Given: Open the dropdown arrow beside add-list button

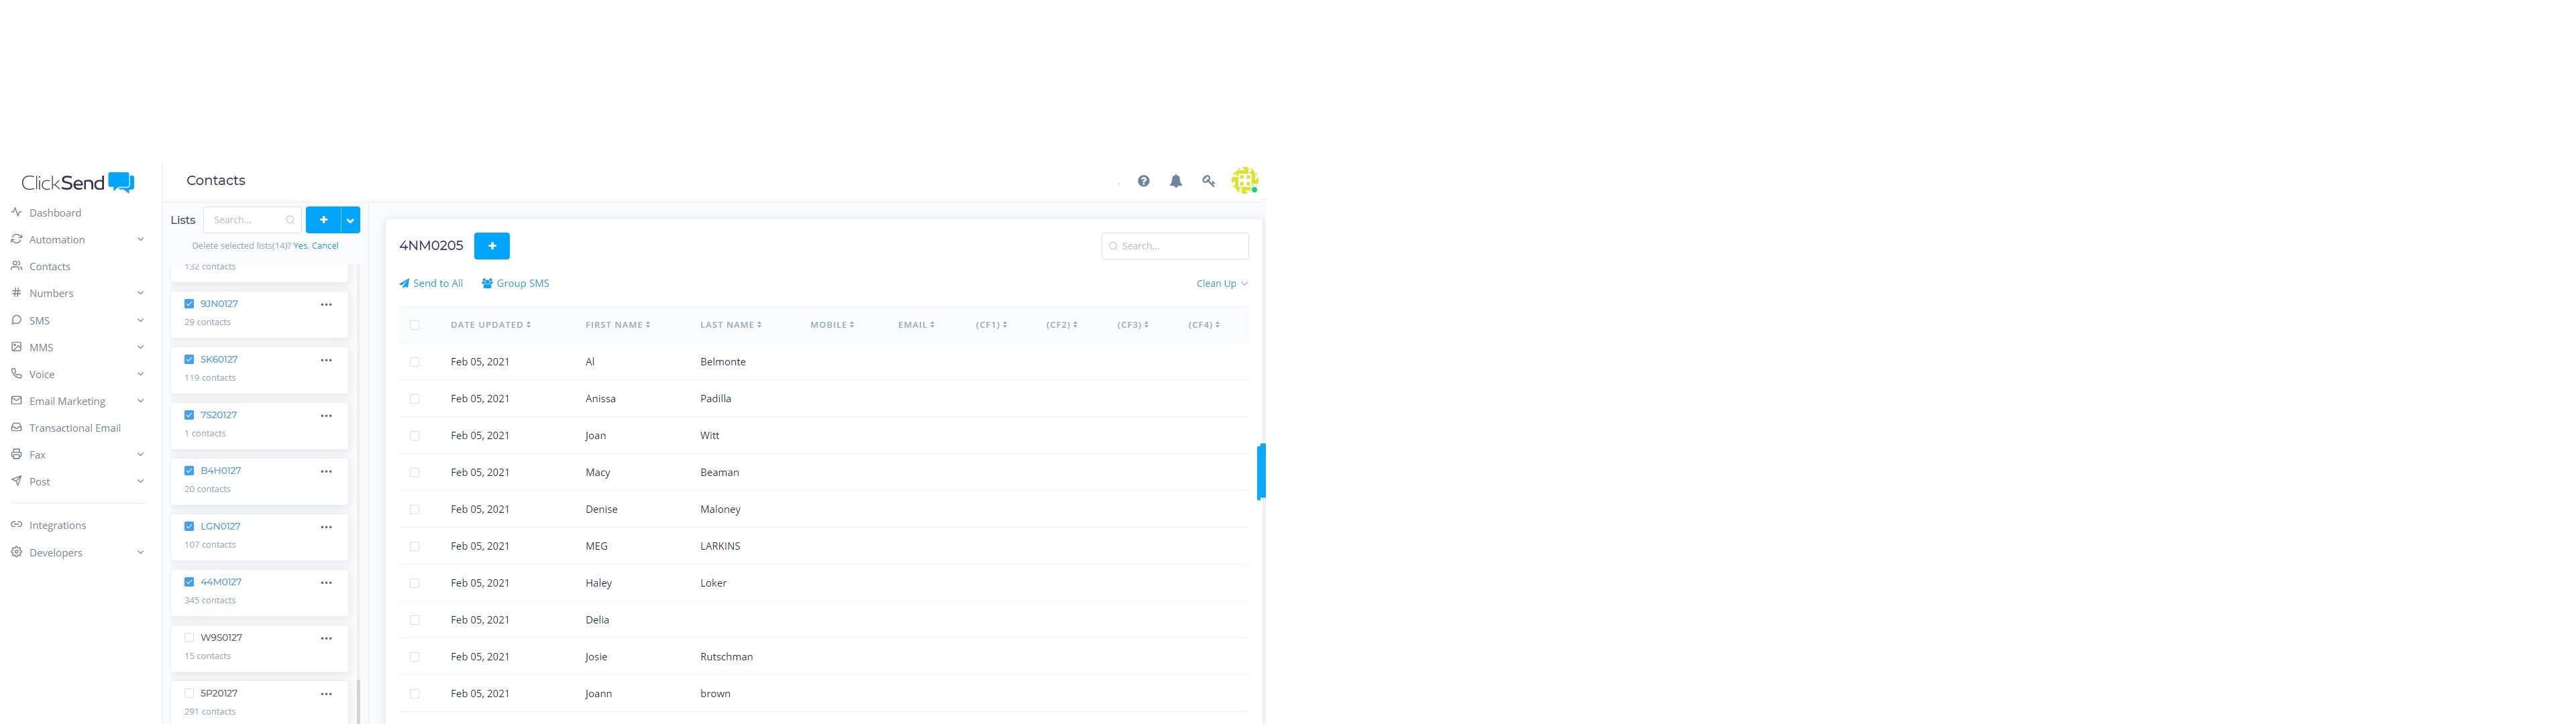Looking at the screenshot, I should point(351,220).
